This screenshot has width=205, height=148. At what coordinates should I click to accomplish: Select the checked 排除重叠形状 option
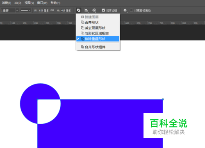98,39
